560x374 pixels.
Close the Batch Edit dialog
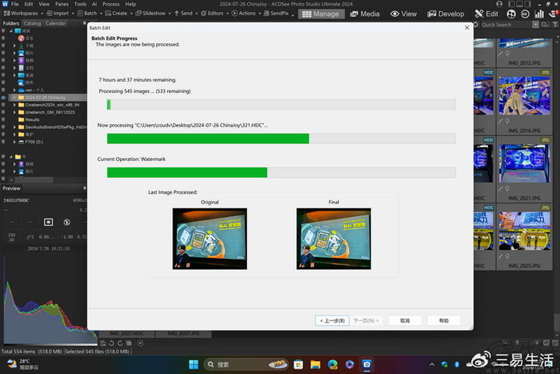tap(466, 27)
